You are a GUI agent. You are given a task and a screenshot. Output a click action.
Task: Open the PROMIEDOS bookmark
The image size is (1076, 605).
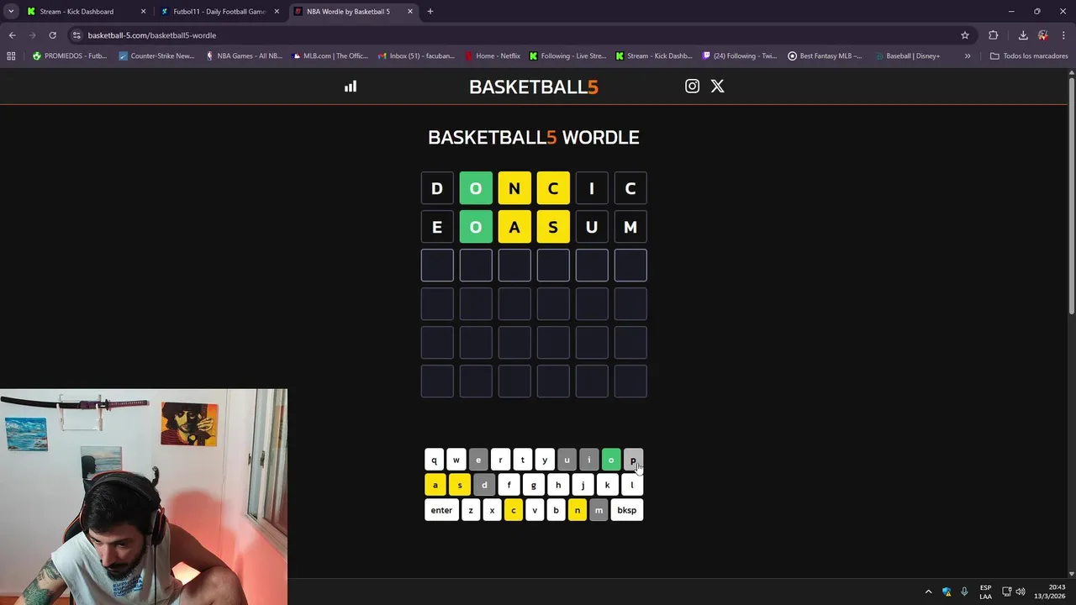[x=70, y=56]
